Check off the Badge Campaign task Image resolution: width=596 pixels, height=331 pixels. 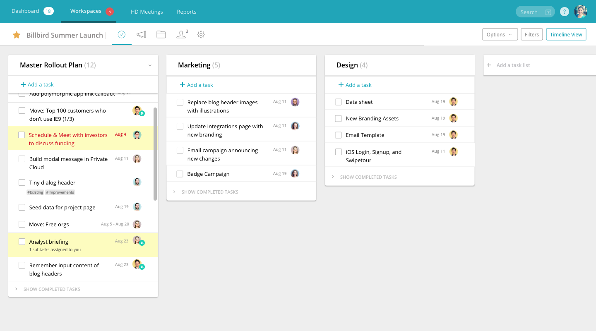click(180, 174)
